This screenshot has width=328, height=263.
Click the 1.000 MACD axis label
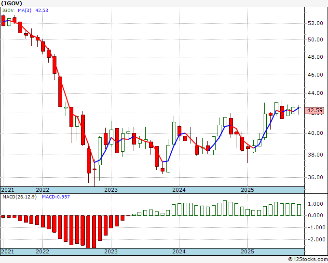point(315,204)
